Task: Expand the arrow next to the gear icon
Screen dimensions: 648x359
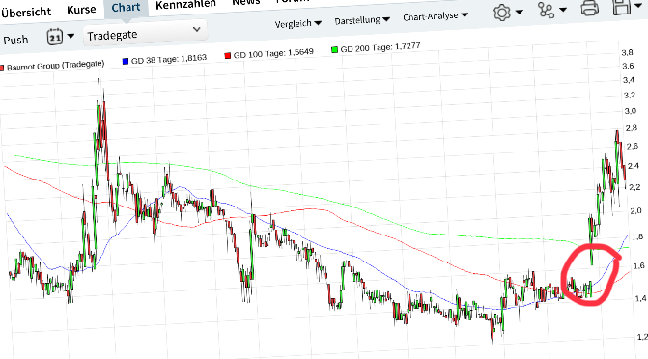Action: point(519,12)
